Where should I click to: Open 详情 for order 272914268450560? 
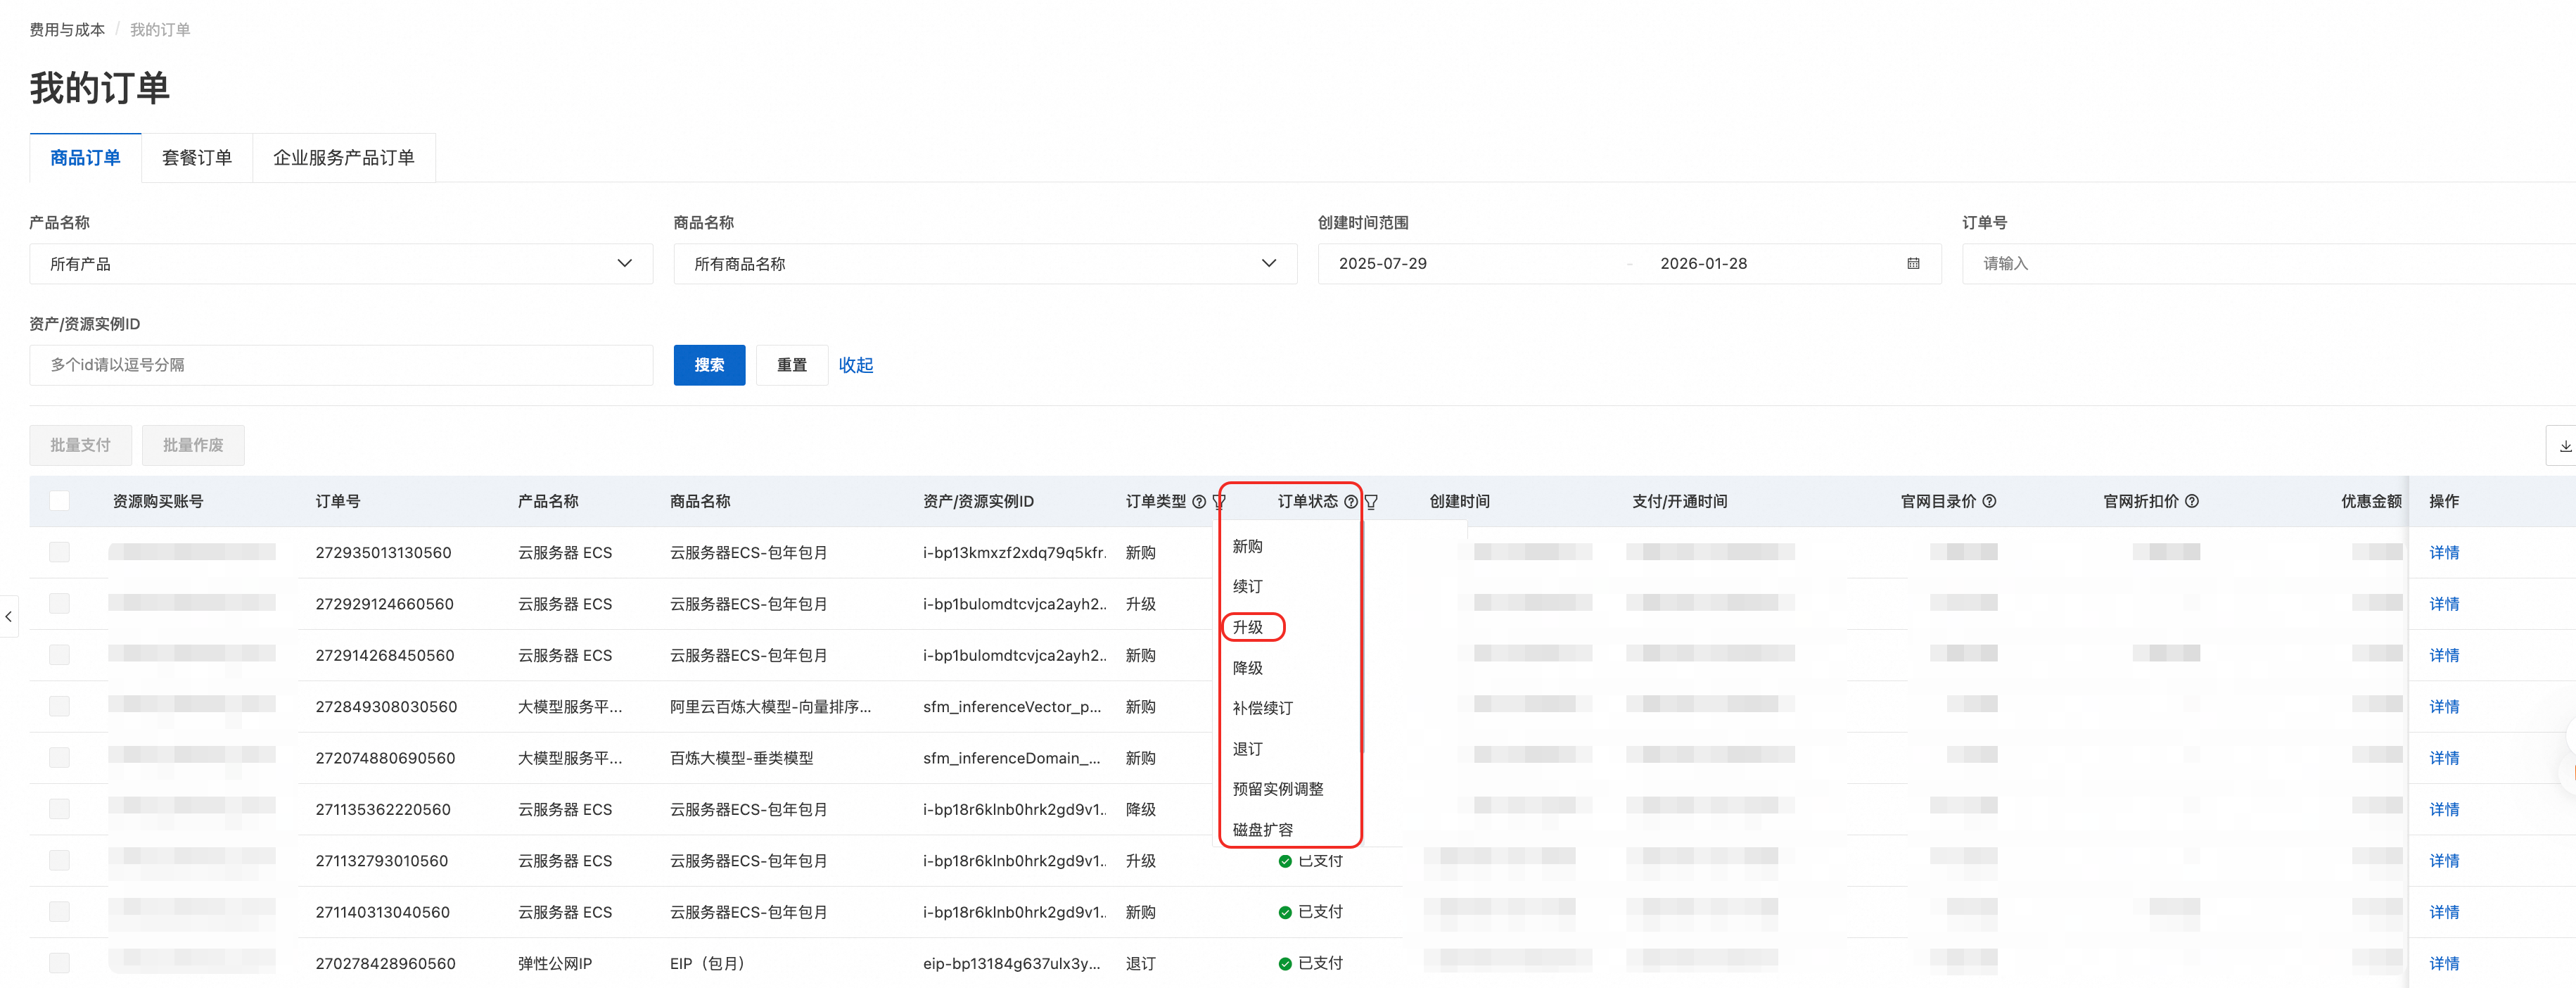click(2444, 656)
